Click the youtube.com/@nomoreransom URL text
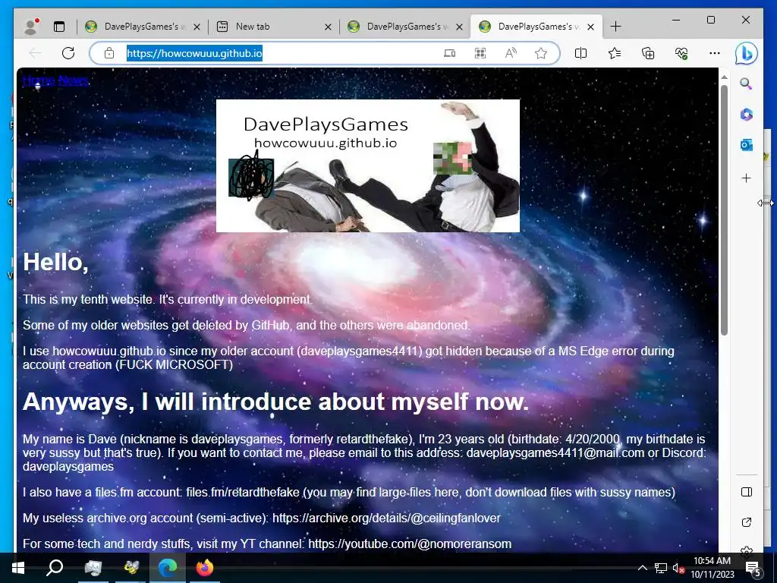 click(x=409, y=544)
